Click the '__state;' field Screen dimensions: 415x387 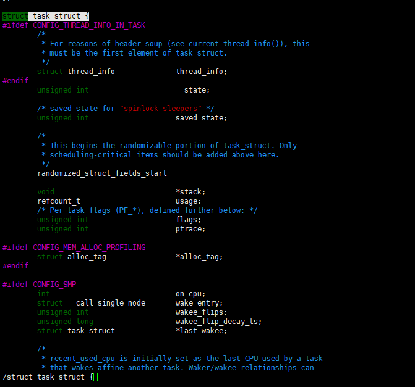pyautogui.click(x=193, y=90)
